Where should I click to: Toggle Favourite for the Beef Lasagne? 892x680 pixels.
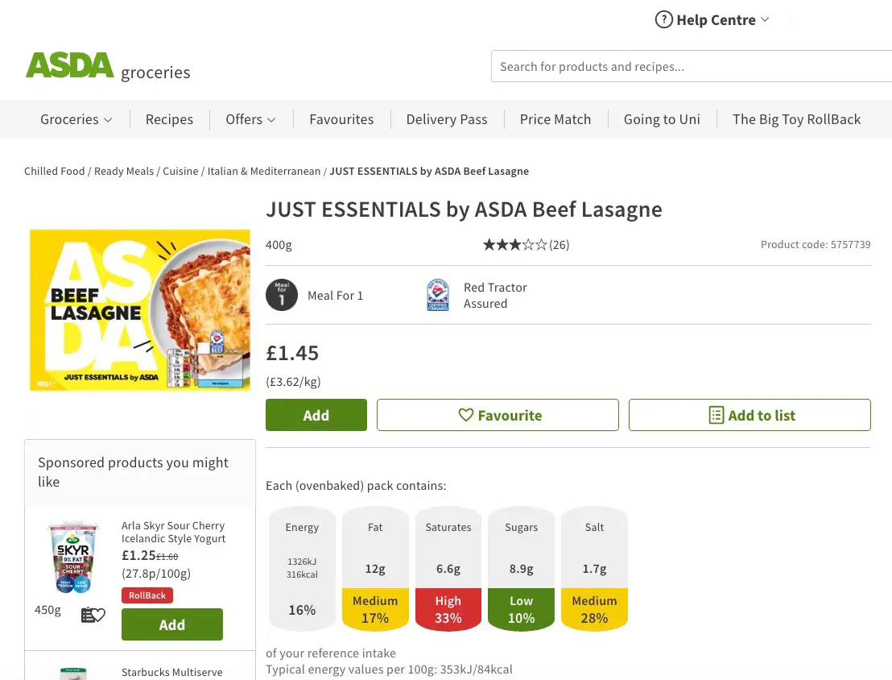point(498,415)
